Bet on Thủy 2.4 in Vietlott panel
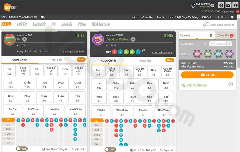The width and height of the screenshot is (240, 152). click(132, 98)
